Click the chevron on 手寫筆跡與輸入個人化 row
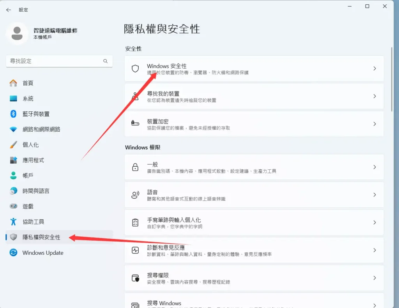Image resolution: width=399 pixels, height=308 pixels. click(x=374, y=223)
